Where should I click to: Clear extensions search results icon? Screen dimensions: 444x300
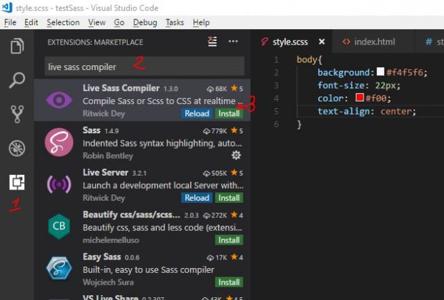tap(212, 42)
